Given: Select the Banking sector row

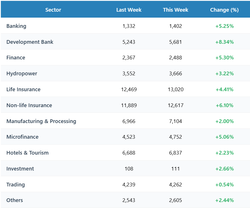Looking at the screenshot, I should coord(16,26).
